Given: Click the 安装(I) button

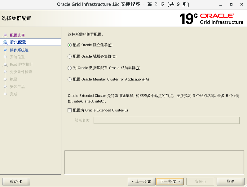Looking at the screenshot, I should point(200,182).
